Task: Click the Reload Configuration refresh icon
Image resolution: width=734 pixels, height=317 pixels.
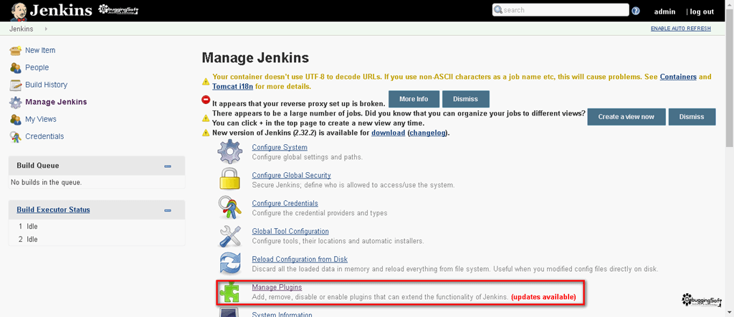Action: [x=230, y=264]
